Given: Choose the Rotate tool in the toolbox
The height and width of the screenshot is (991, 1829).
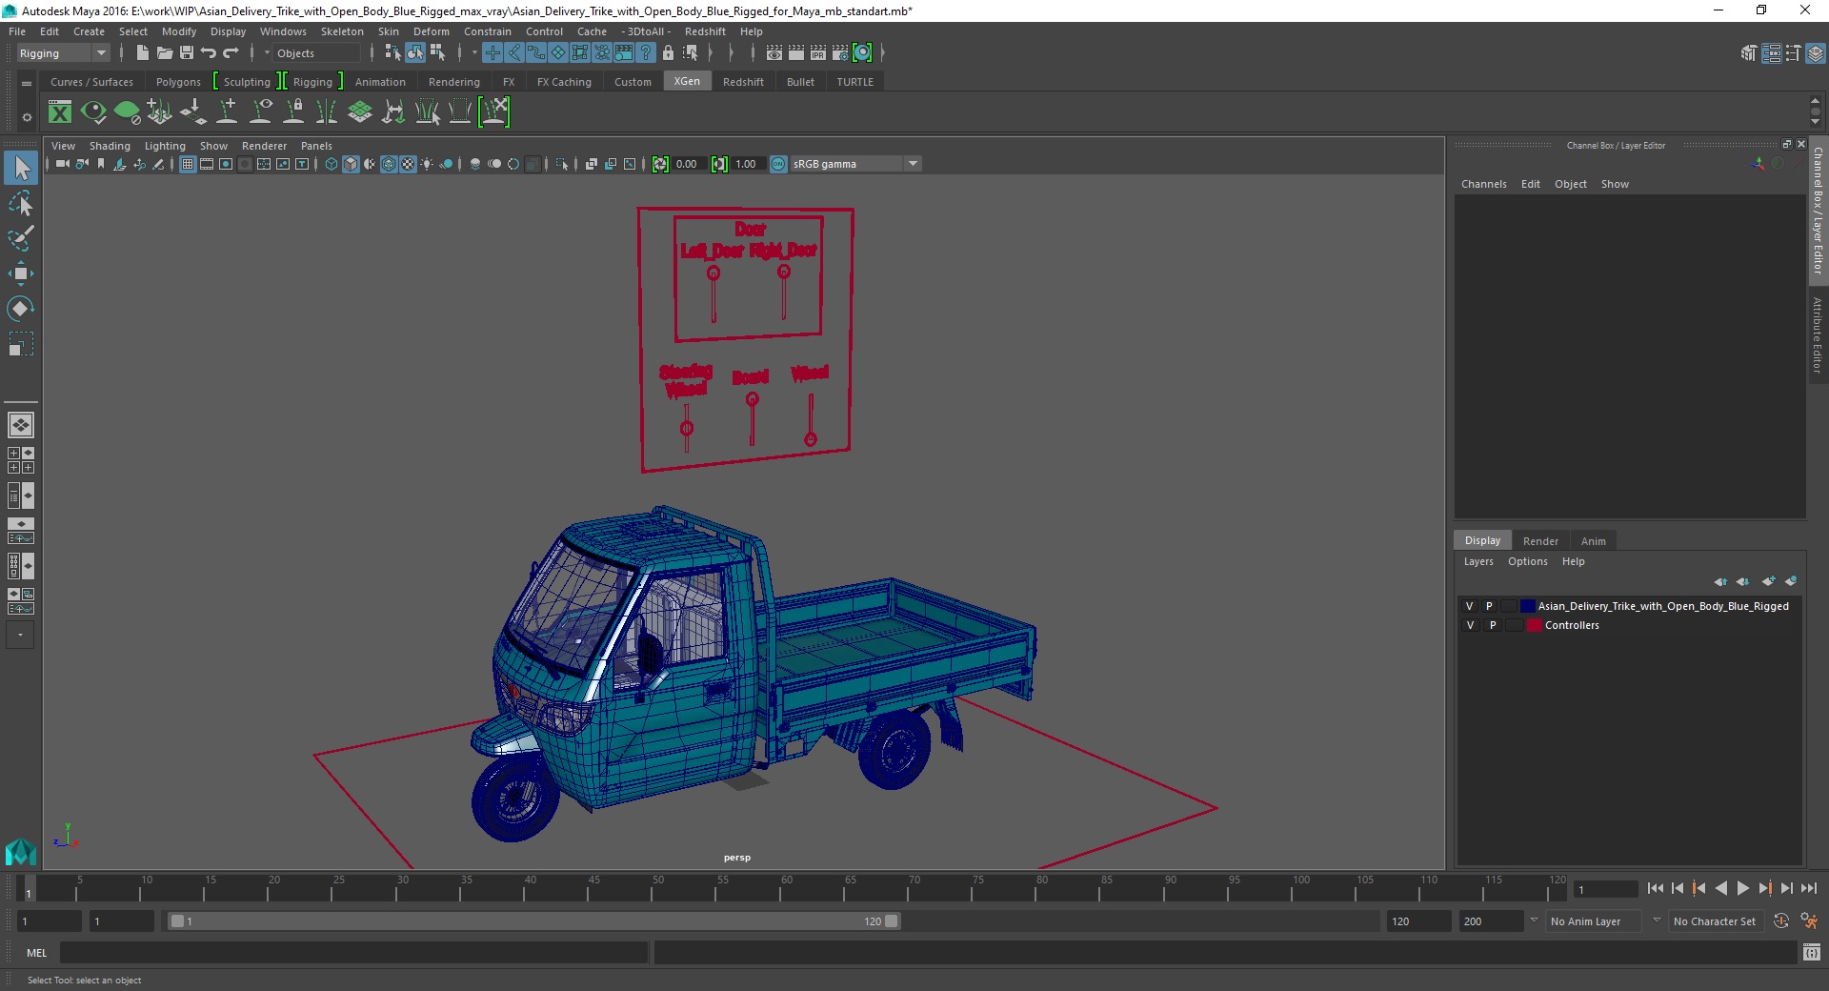Looking at the screenshot, I should pos(20,308).
